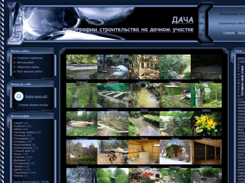Switch to PDA версия сайта
The image size is (245, 183).
pos(29,72)
